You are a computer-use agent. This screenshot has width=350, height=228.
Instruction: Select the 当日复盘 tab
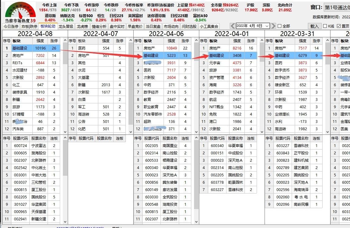[x=153, y=26]
